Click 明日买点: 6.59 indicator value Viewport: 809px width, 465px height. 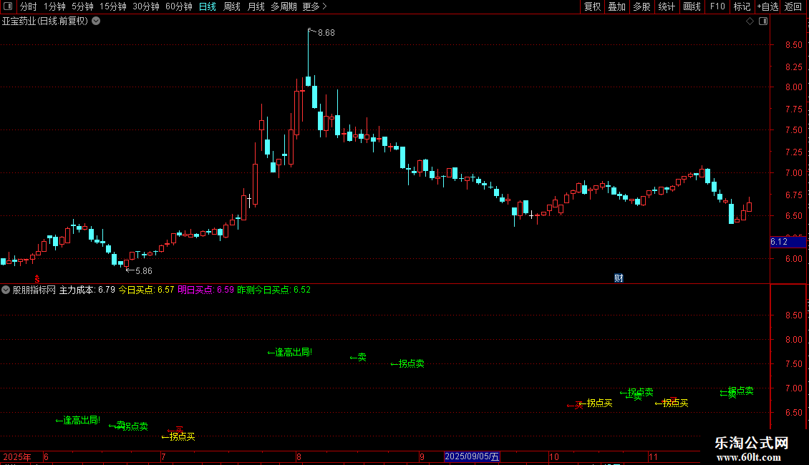coord(206,290)
